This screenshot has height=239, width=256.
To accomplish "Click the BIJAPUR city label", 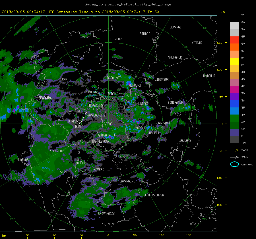I will tap(115, 39).
